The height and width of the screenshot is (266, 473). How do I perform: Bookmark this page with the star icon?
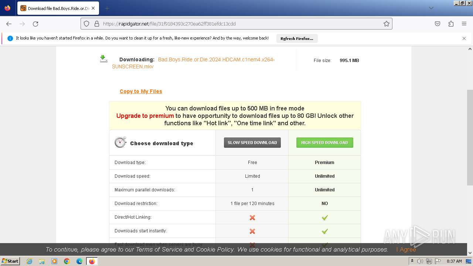pyautogui.click(x=387, y=24)
